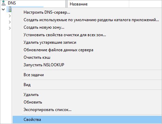162x124 pixels.
Task: Click the DNS root node icon
Action: point(4,3)
